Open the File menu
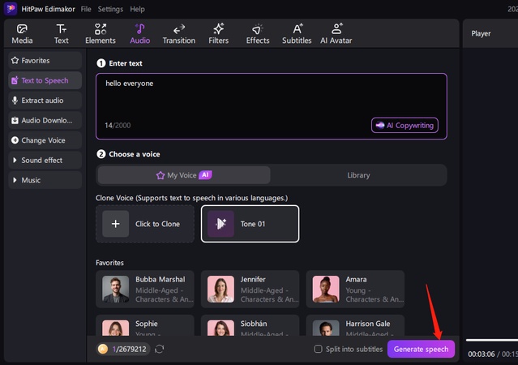 point(86,9)
